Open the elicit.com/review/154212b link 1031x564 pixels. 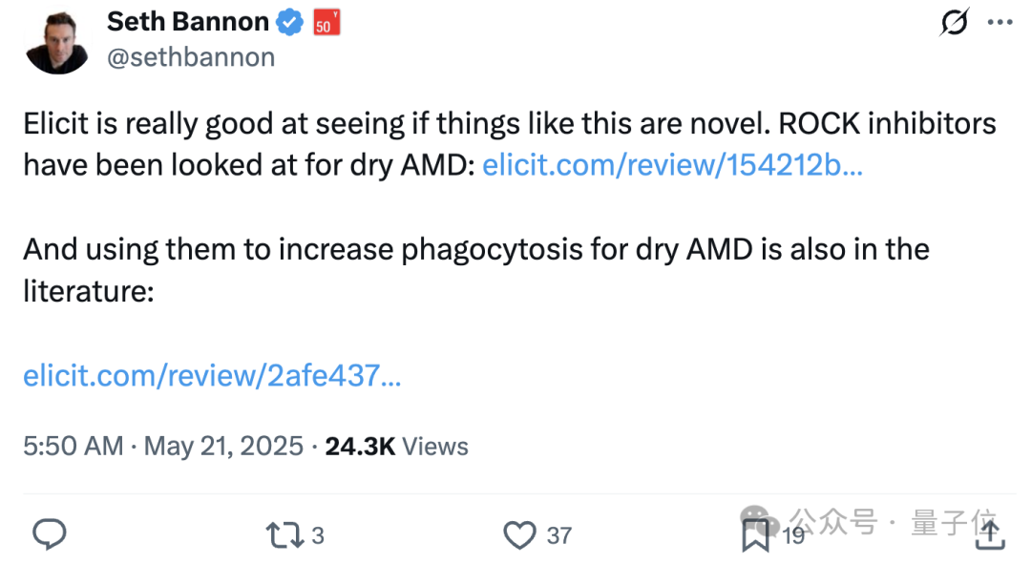click(673, 165)
